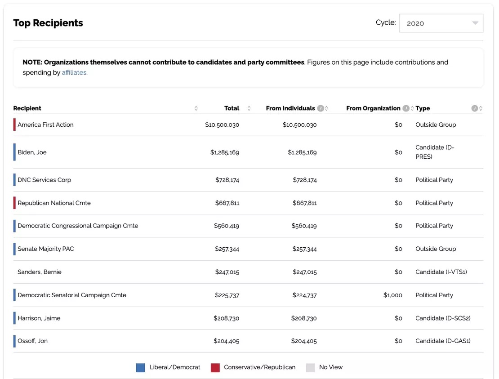Select the Ossoff, Jon recipient
This screenshot has height=379, width=499.
pos(32,341)
